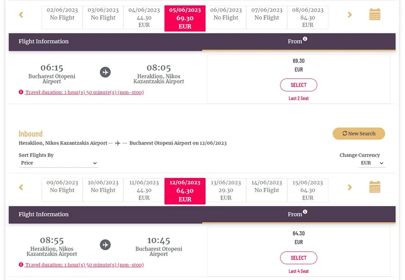Show info icon beside inbound From header
This screenshot has height=280, width=405.
(305, 212)
